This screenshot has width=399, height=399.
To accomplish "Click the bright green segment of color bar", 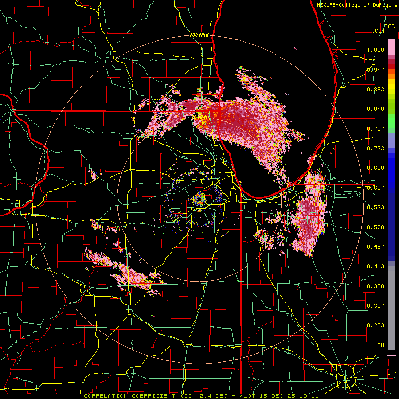I will pos(391,121).
